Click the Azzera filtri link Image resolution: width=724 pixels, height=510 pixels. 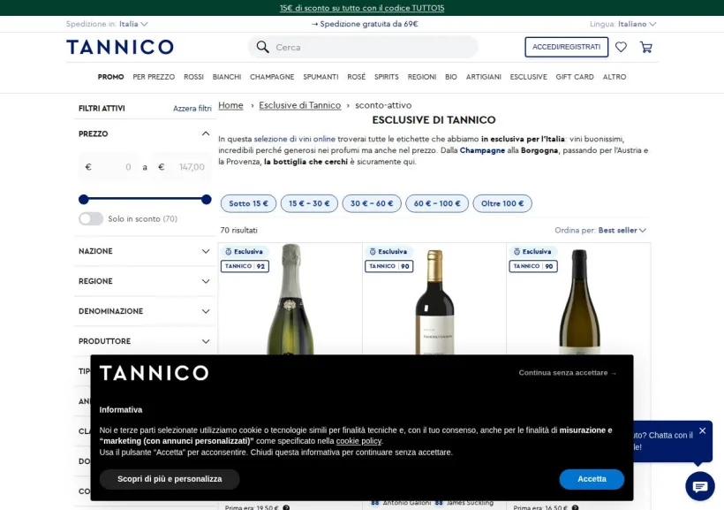pyautogui.click(x=192, y=109)
